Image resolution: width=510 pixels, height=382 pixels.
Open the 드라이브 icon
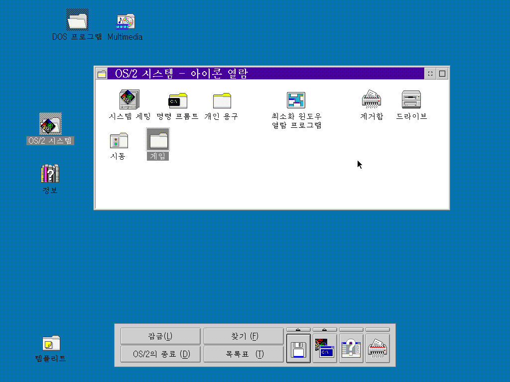pyautogui.click(x=411, y=99)
